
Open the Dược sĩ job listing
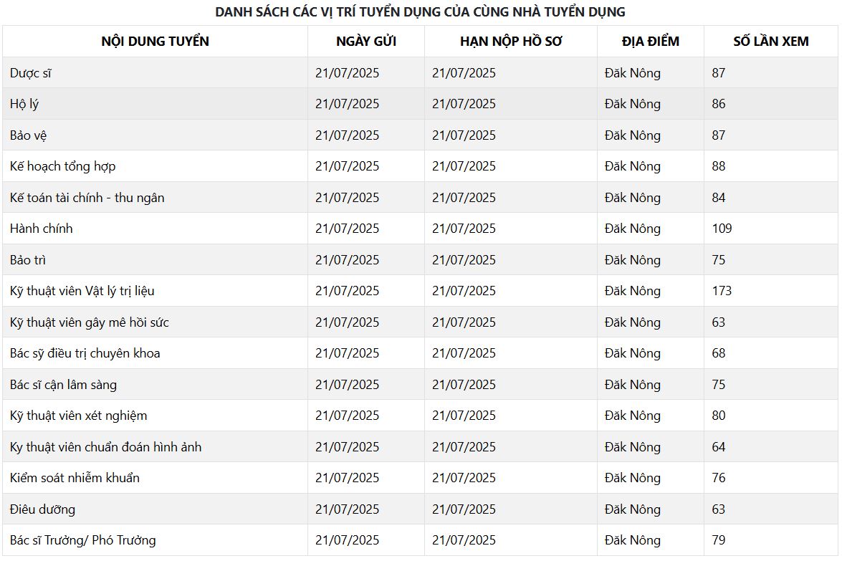[31, 73]
